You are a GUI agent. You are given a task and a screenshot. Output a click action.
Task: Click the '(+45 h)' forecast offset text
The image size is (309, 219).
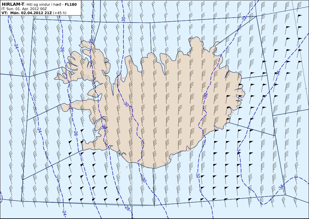point(60,13)
